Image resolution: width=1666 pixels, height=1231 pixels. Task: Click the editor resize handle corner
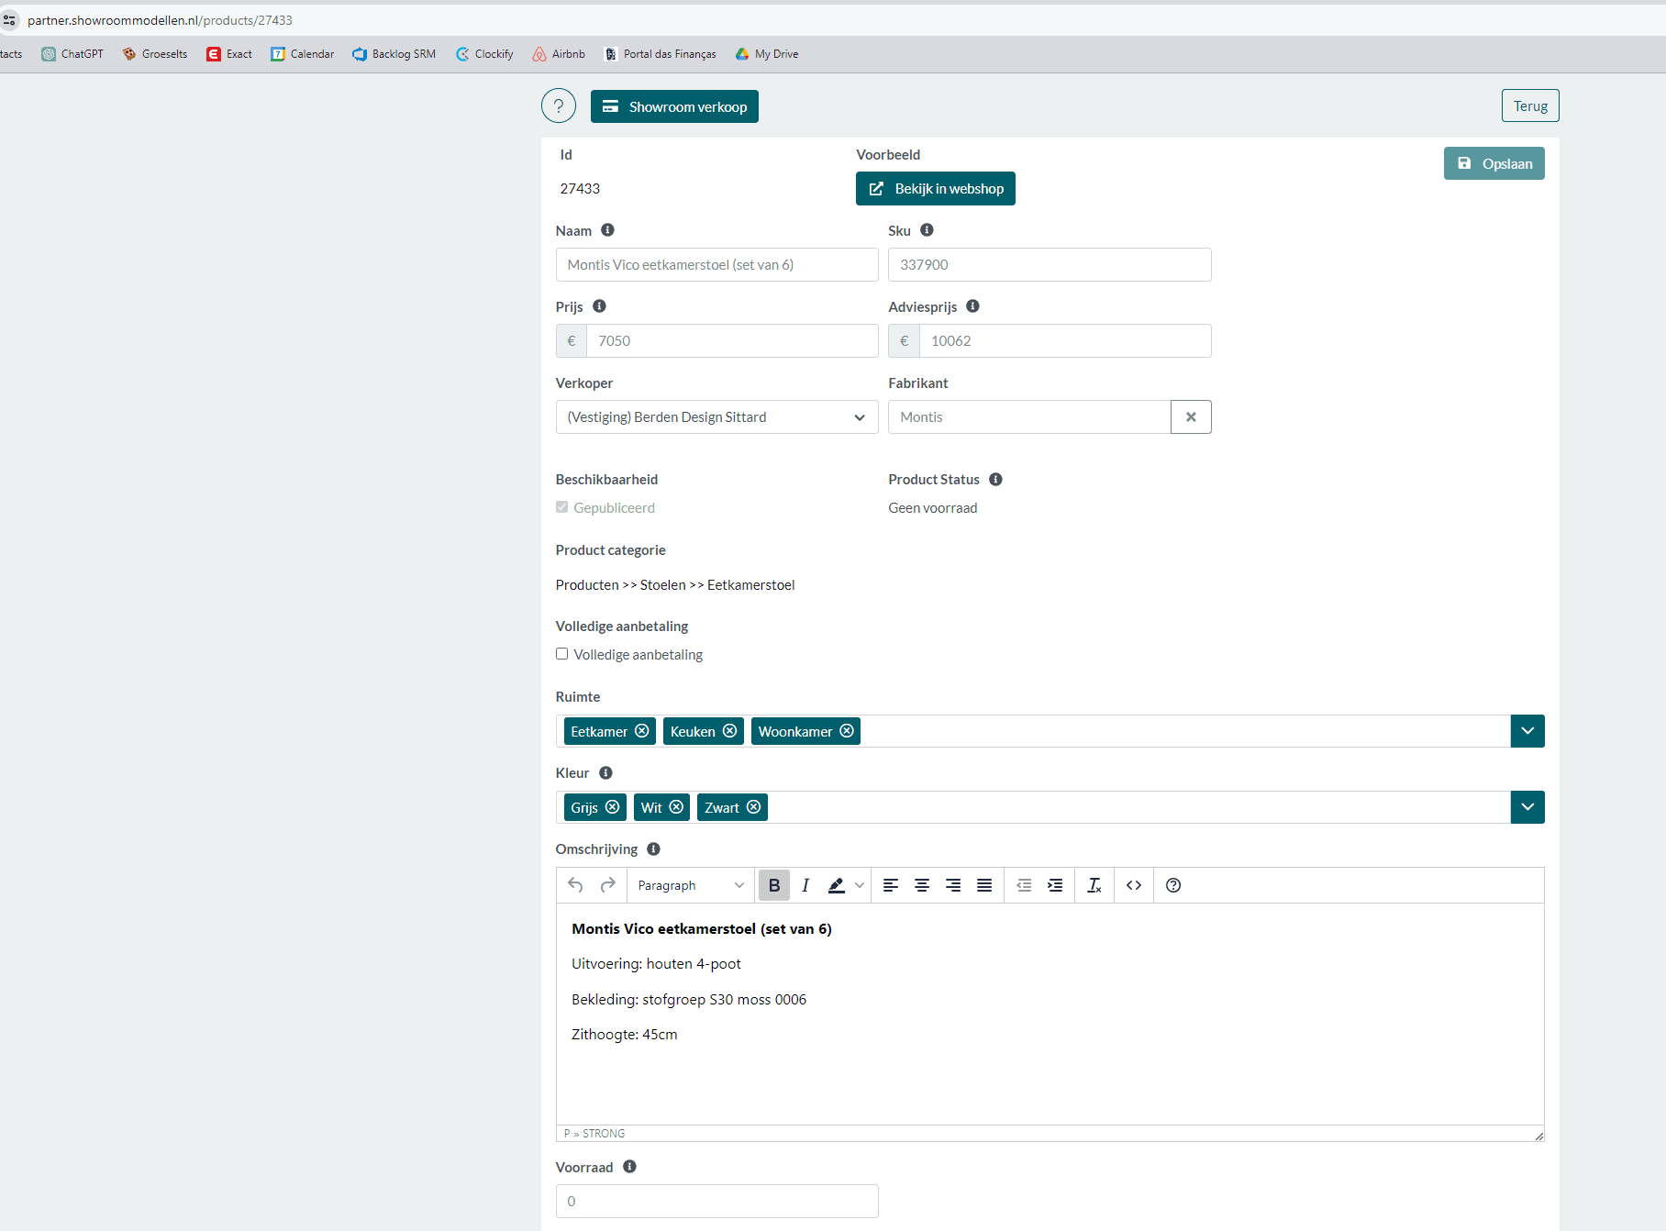point(1538,1136)
